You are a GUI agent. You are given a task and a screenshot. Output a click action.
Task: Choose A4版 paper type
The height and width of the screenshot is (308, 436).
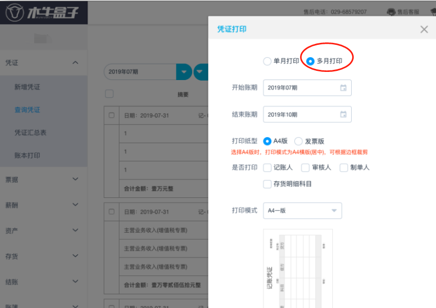[267, 141]
